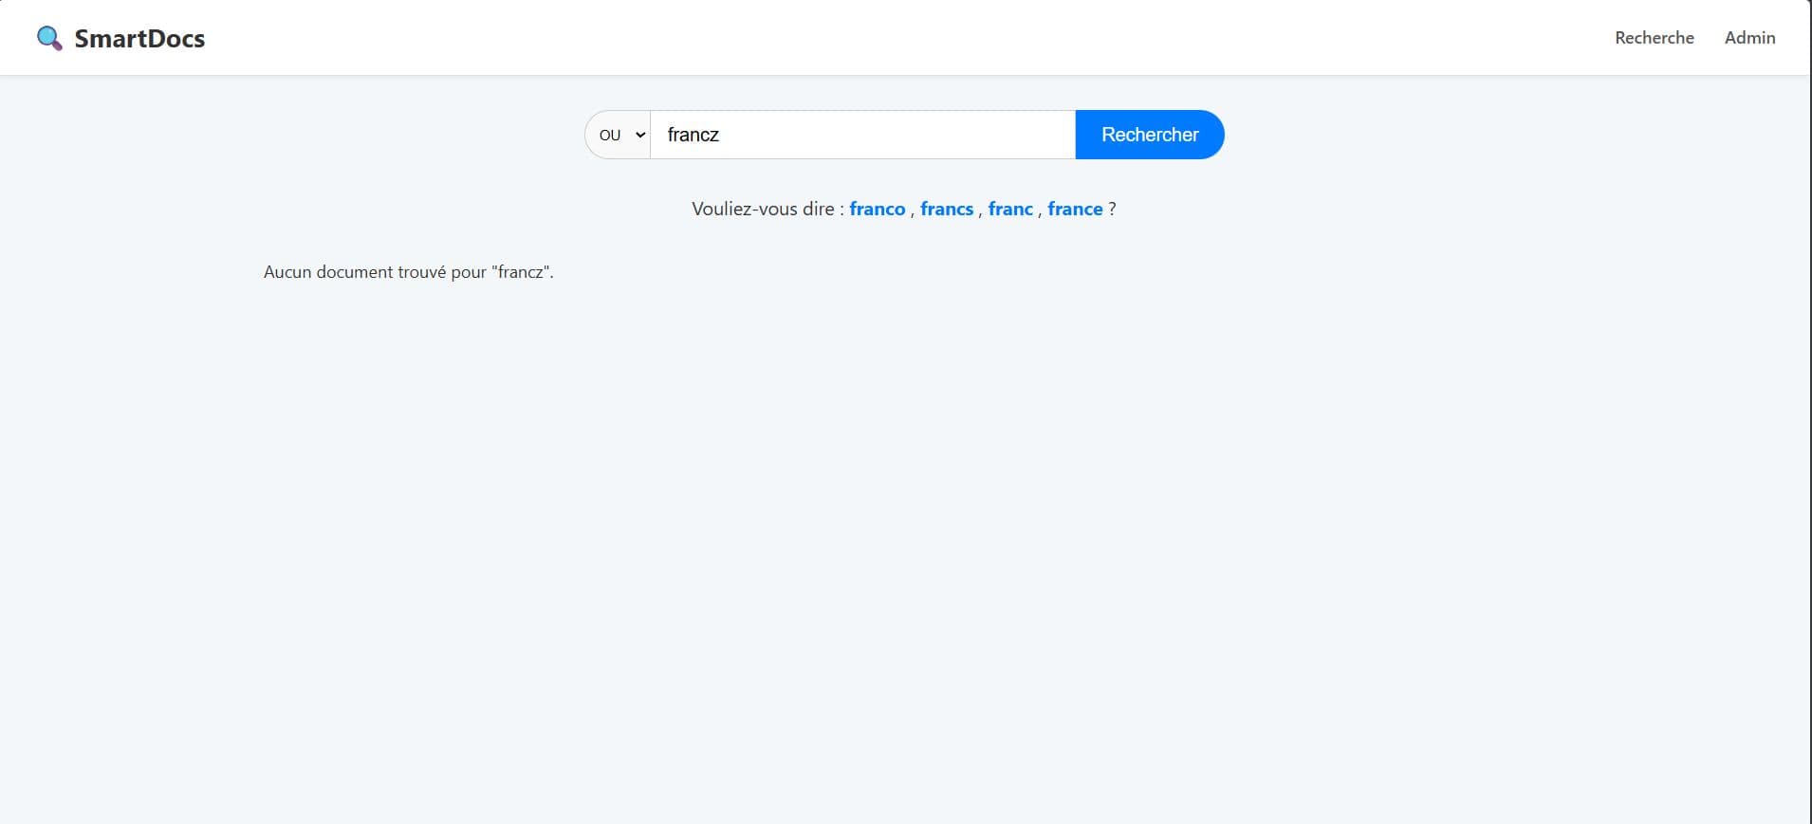Pick the franc suggestion
Screen dimensions: 1812x824
[x=1010, y=209]
